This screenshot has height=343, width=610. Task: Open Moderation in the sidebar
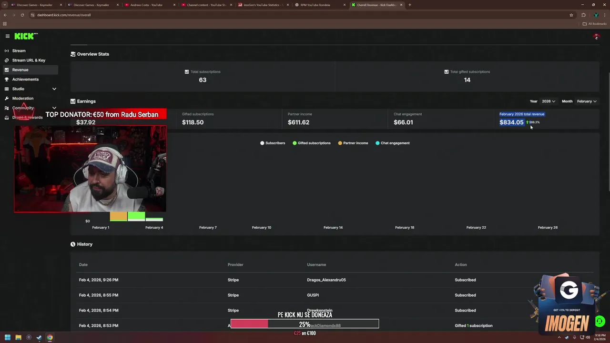pyautogui.click(x=23, y=98)
